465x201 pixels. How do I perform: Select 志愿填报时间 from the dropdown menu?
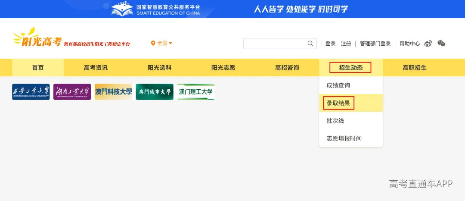(x=351, y=138)
